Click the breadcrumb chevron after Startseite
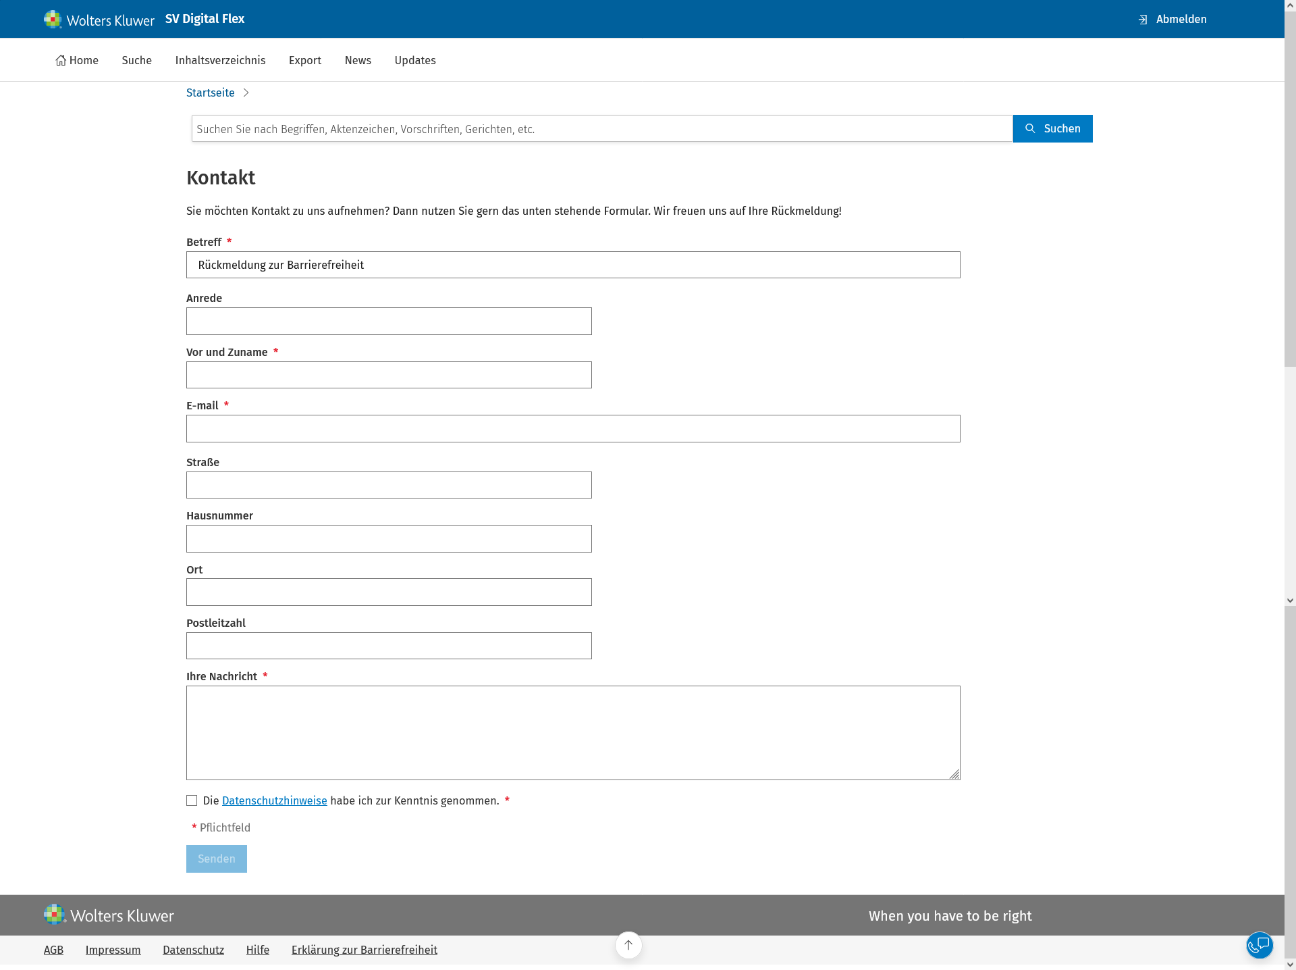Screen dimensions: 1296x970 tap(246, 93)
